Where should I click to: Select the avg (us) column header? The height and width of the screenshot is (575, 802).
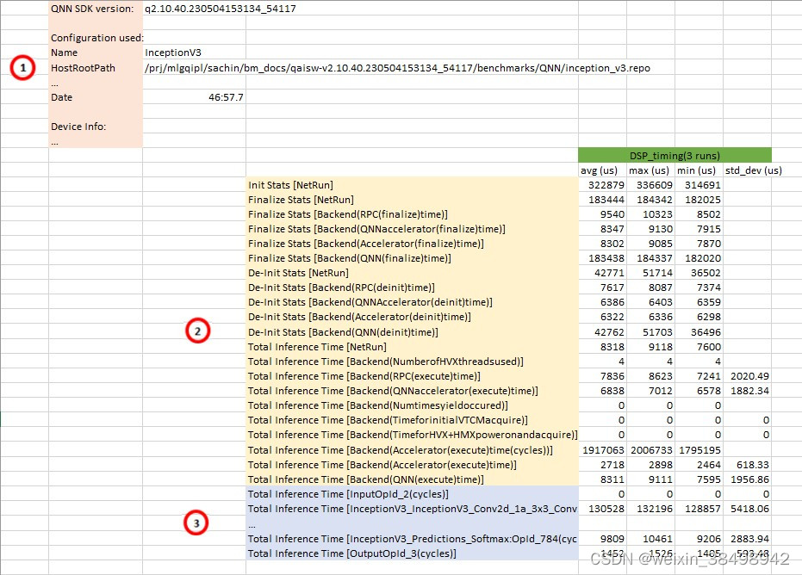pos(600,170)
